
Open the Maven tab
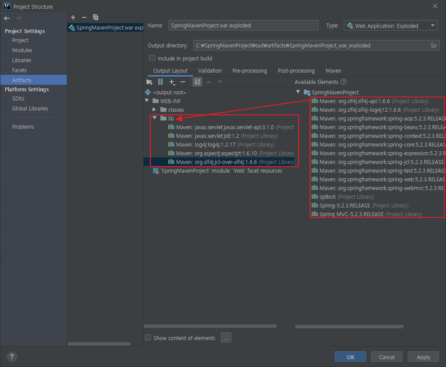(333, 71)
